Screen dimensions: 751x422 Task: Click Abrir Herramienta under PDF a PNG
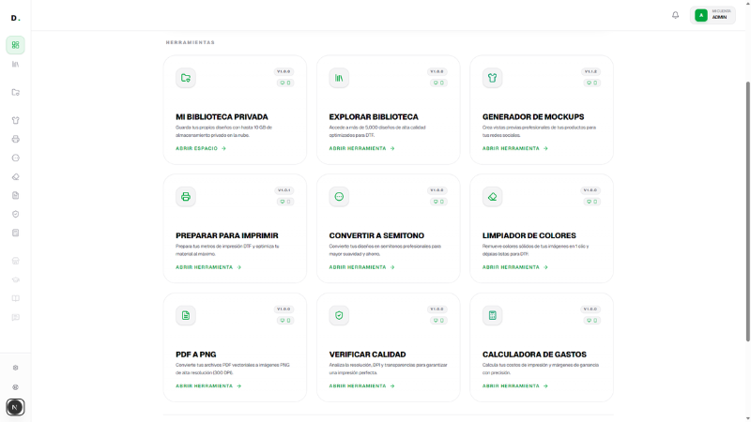(x=208, y=385)
